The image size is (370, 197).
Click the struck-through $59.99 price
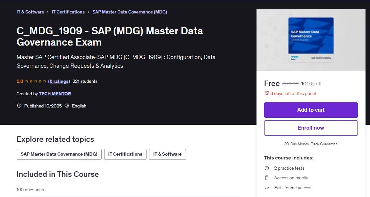coord(290,84)
